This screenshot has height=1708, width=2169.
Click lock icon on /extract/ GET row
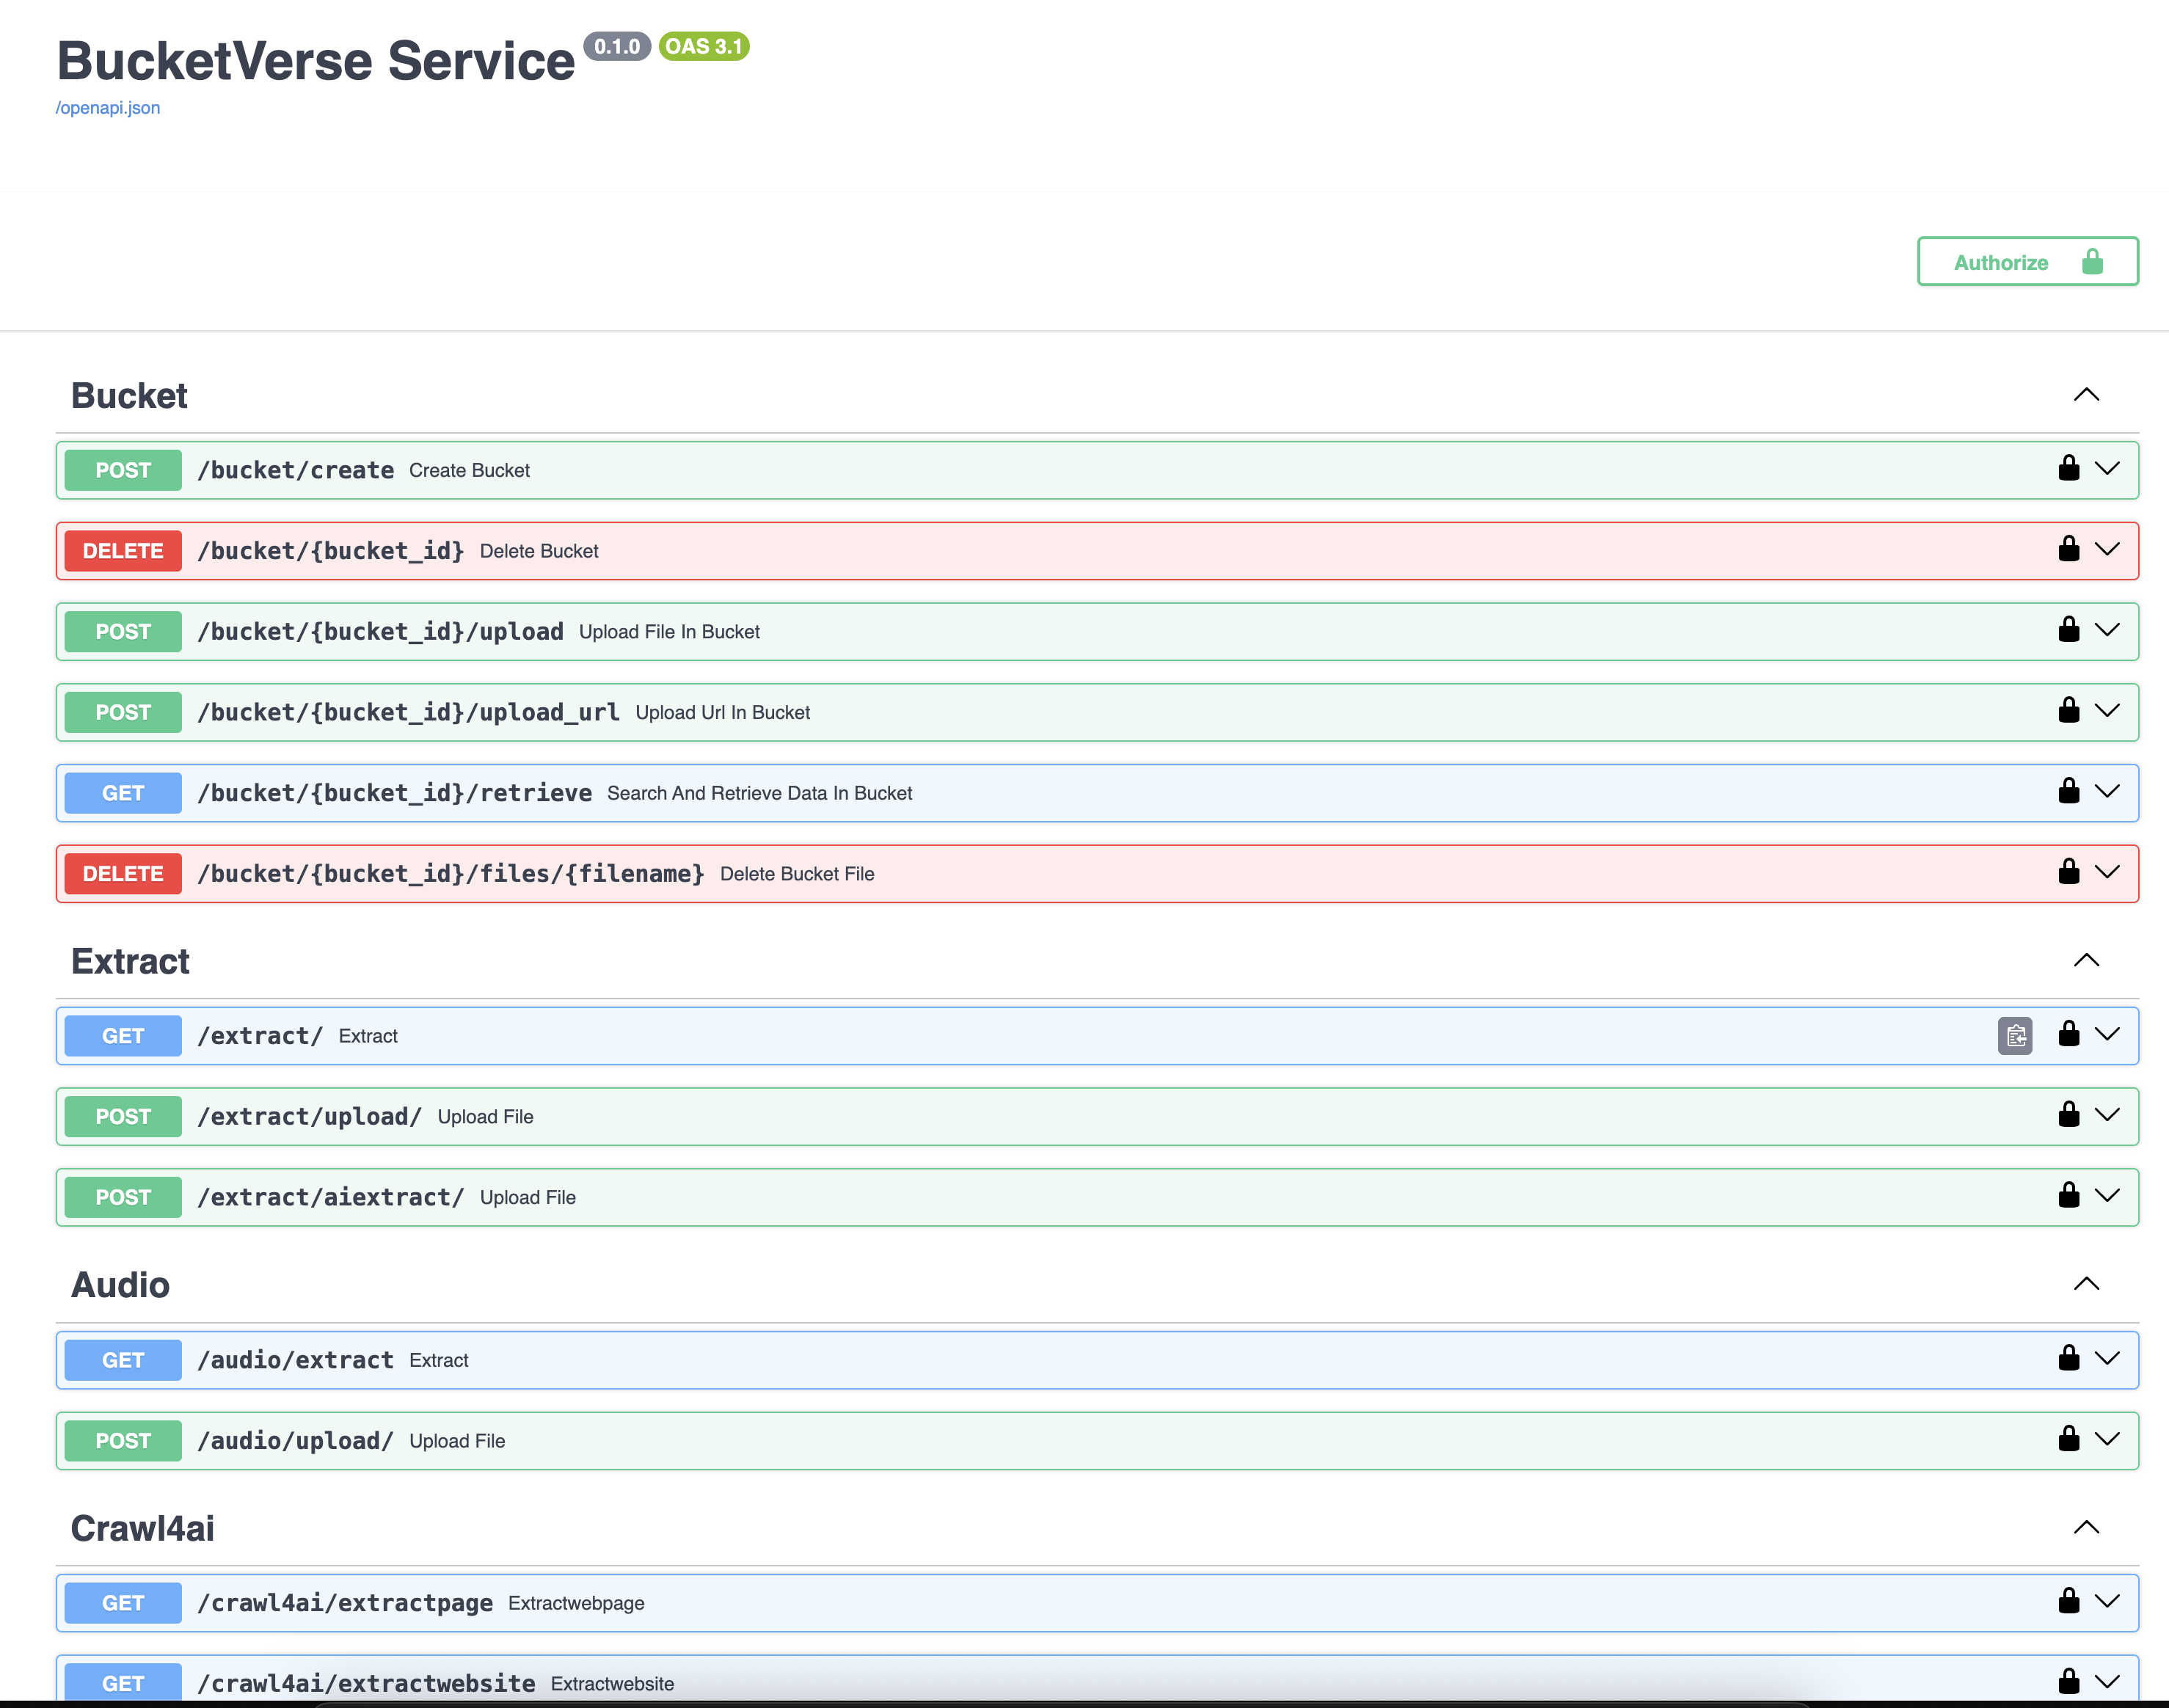click(x=2069, y=1035)
